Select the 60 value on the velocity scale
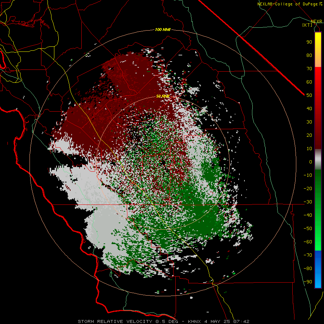The height and width of the screenshot is (324, 324). [x=309, y=82]
